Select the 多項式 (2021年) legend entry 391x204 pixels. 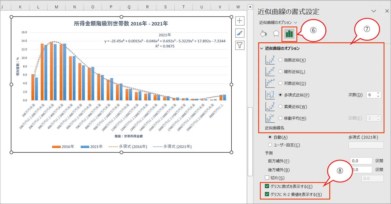[x=172, y=147]
